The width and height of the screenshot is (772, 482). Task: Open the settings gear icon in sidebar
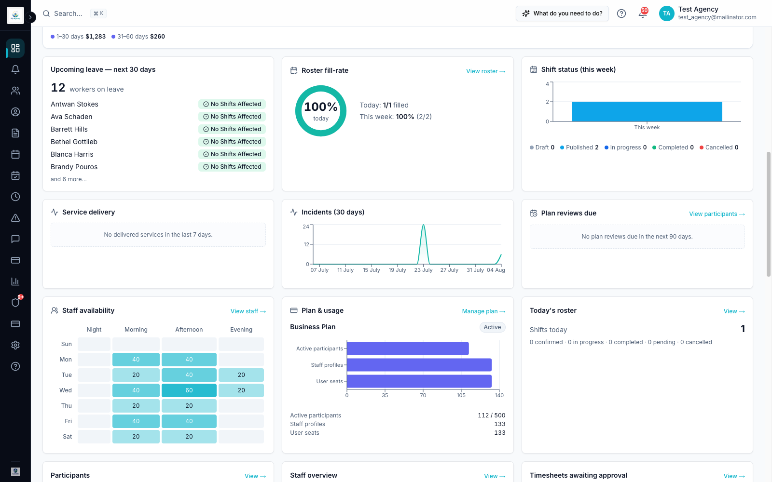[15, 345]
